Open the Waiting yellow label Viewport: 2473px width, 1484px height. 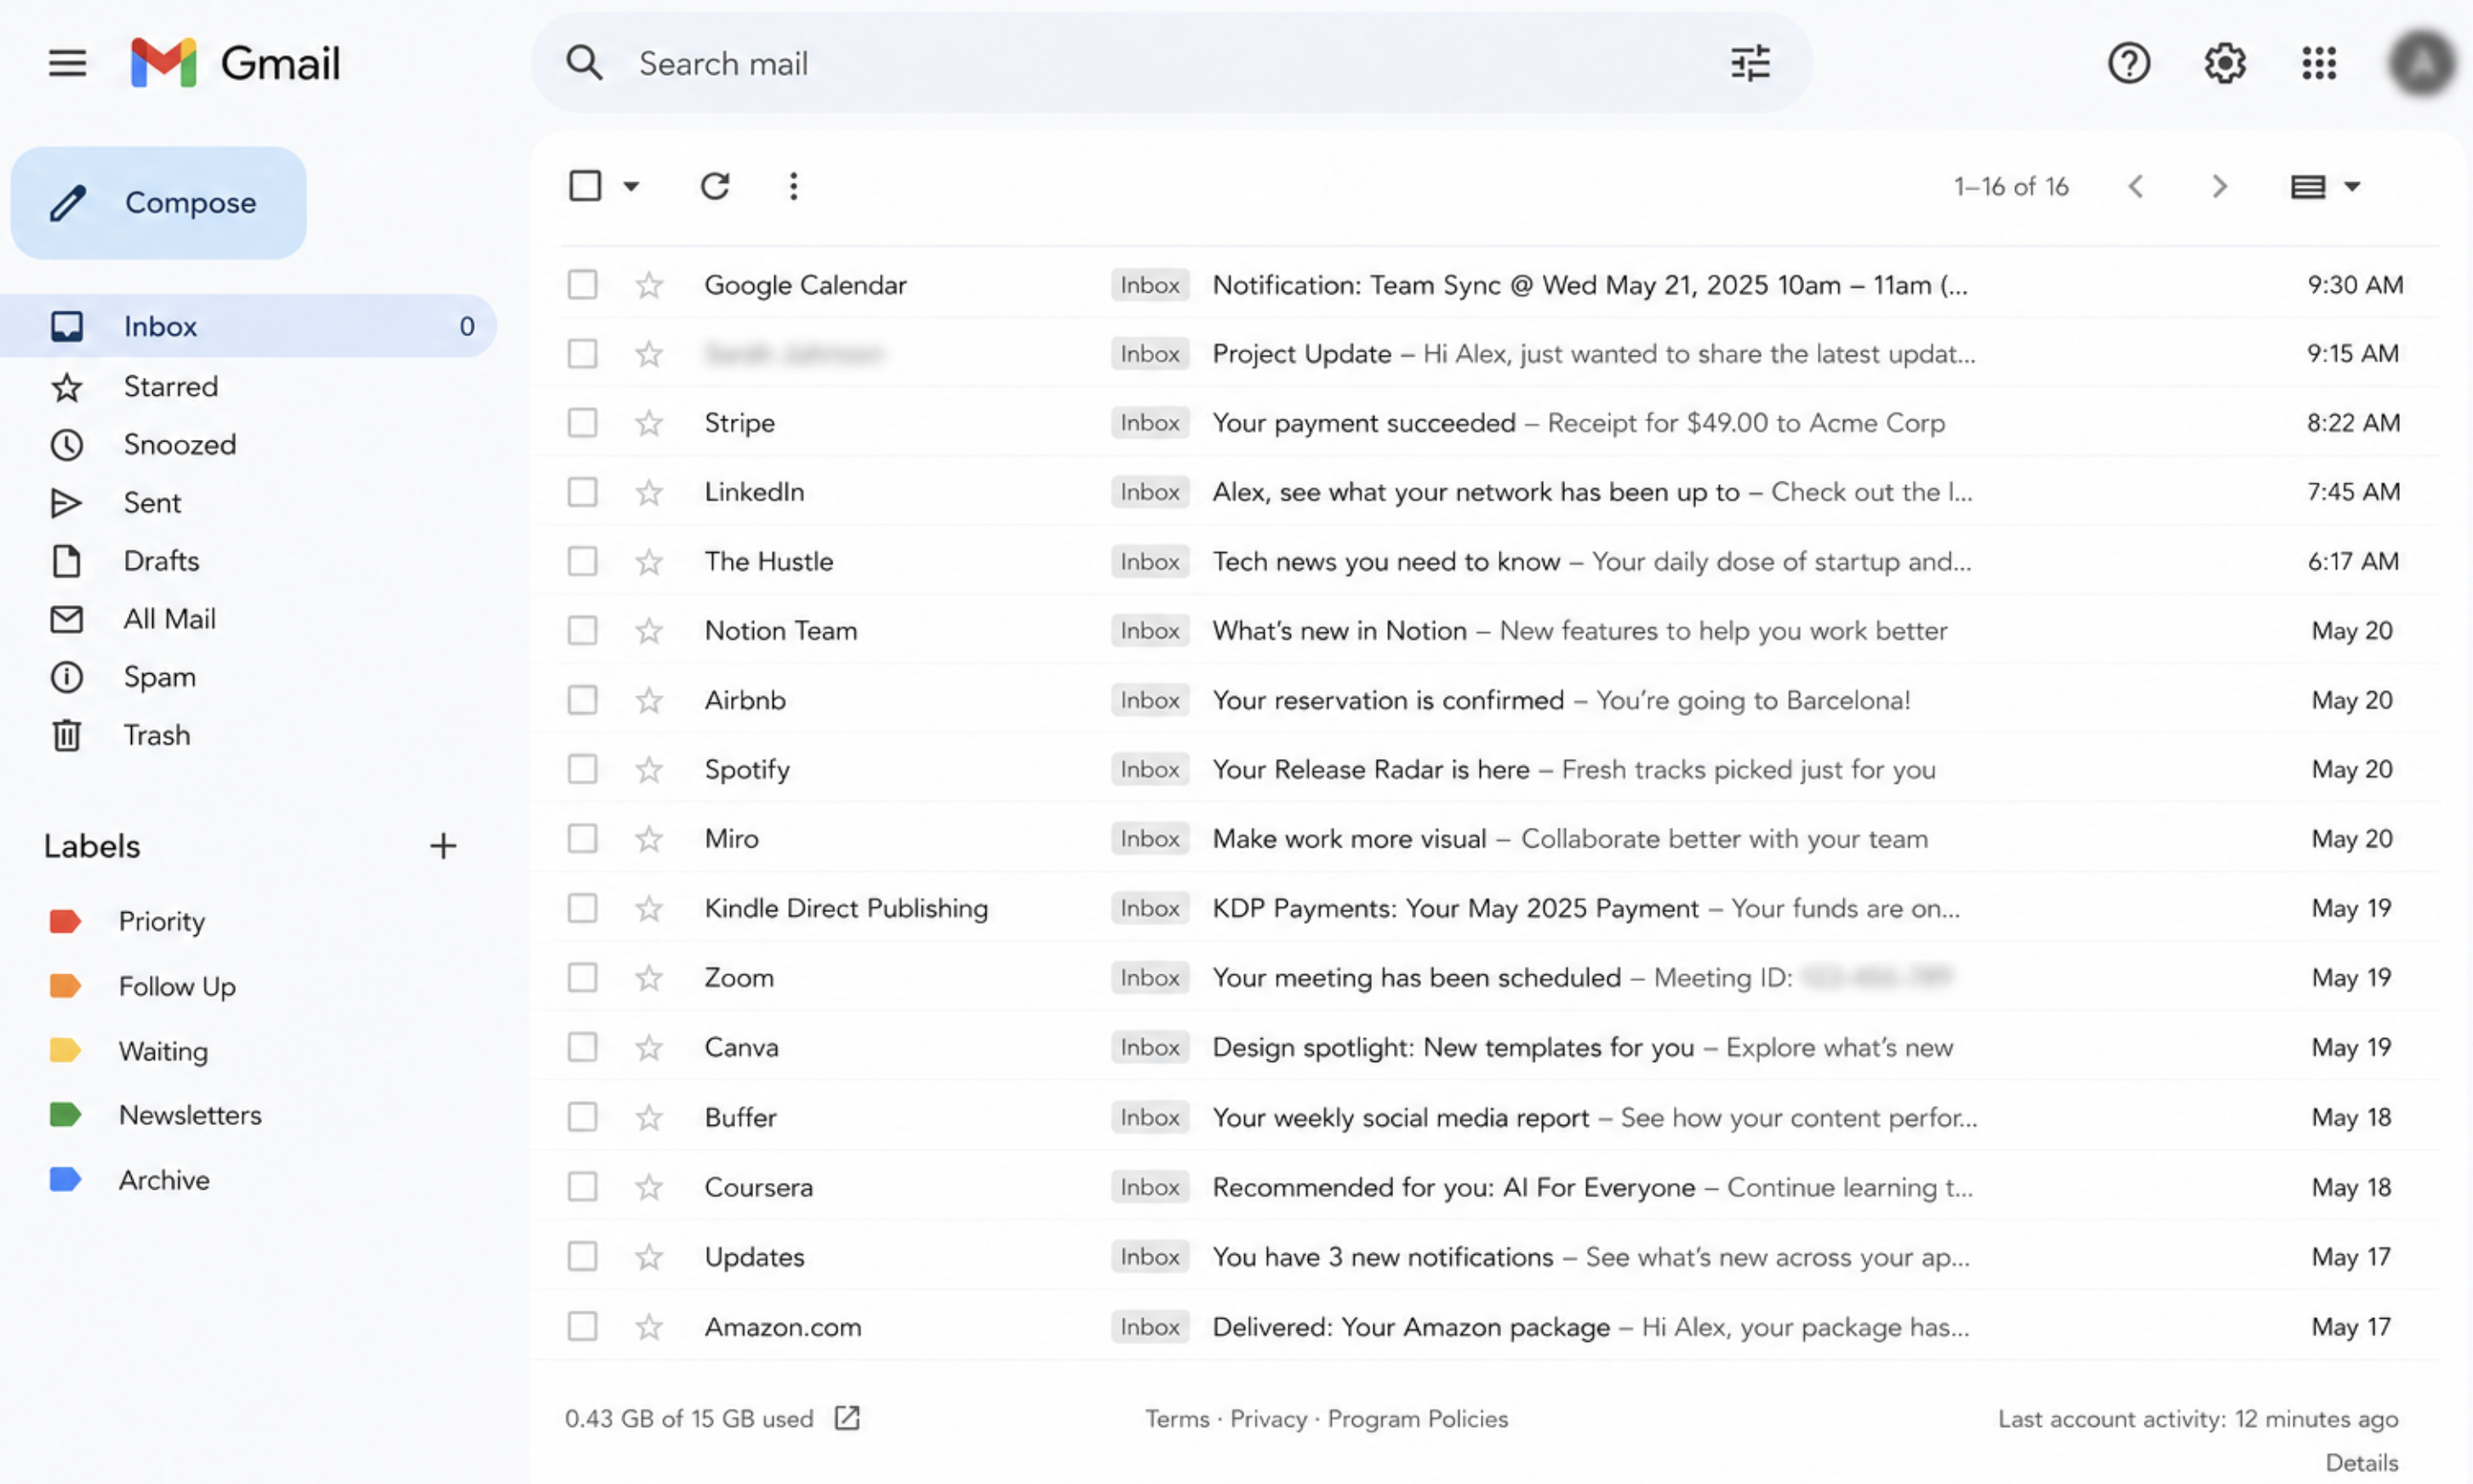[x=129, y=1051]
